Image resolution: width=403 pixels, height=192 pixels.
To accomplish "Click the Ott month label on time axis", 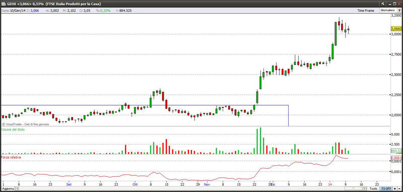I will [135, 184].
